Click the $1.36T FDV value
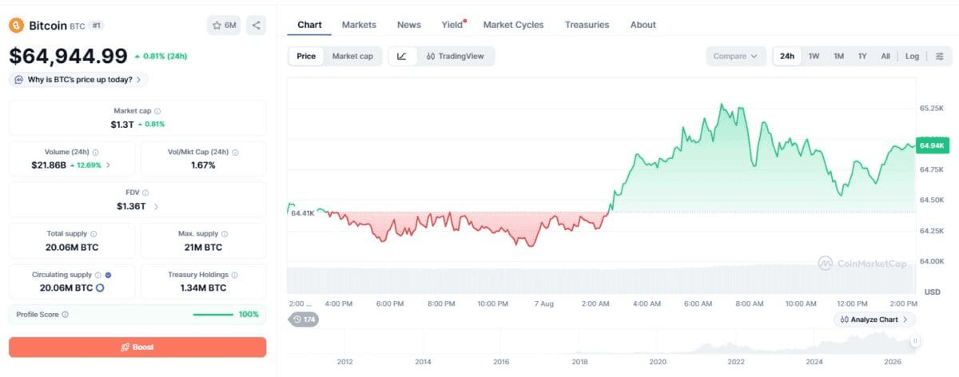This screenshot has width=959, height=377. (x=131, y=206)
